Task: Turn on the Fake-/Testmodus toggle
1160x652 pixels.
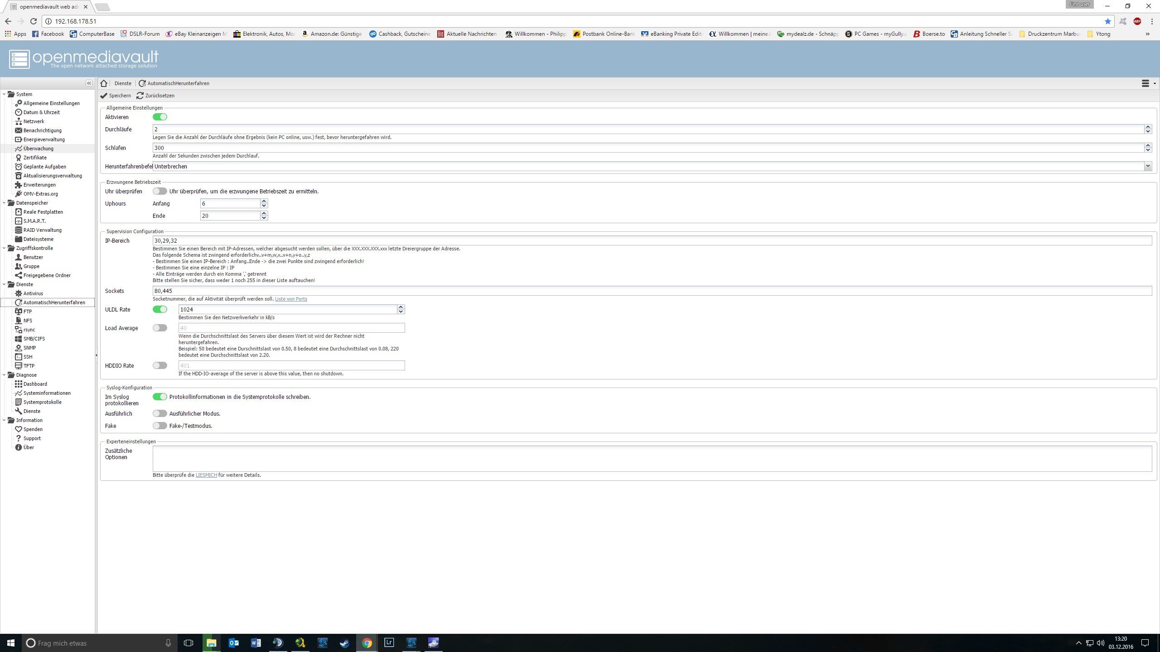Action: click(x=160, y=426)
